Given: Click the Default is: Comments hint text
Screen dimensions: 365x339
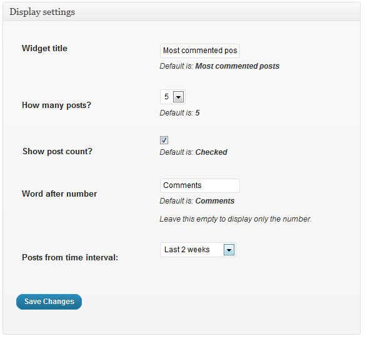Looking at the screenshot, I should point(197,201).
